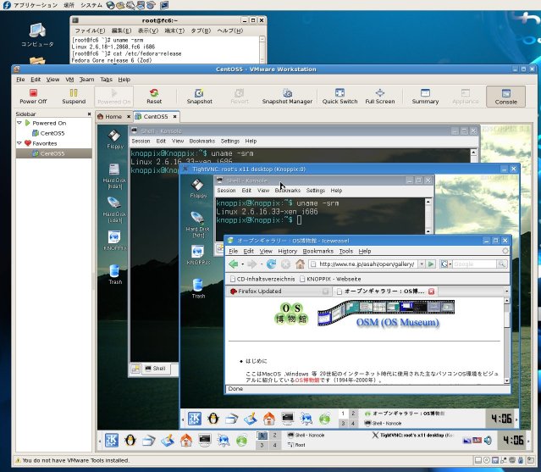Click the Quick Switch icon
This screenshot has width=541, height=472.
pyautogui.click(x=340, y=97)
